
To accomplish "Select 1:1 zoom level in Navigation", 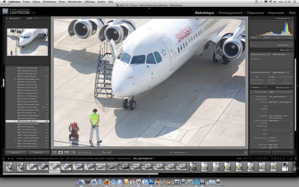I will tap(42, 18).
